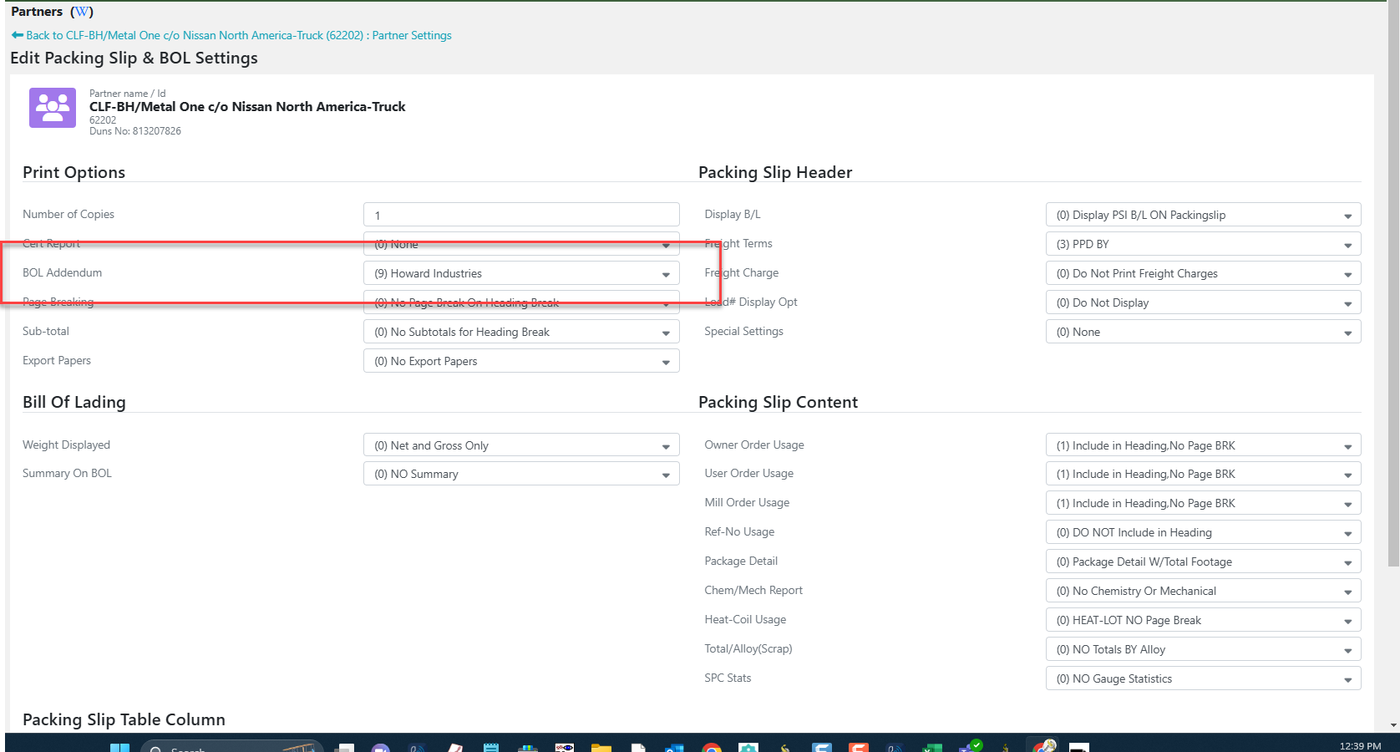Expand the Freight Terms dropdown showing PPD BY
Screen dimensions: 1400x752
pyautogui.click(x=1203, y=244)
